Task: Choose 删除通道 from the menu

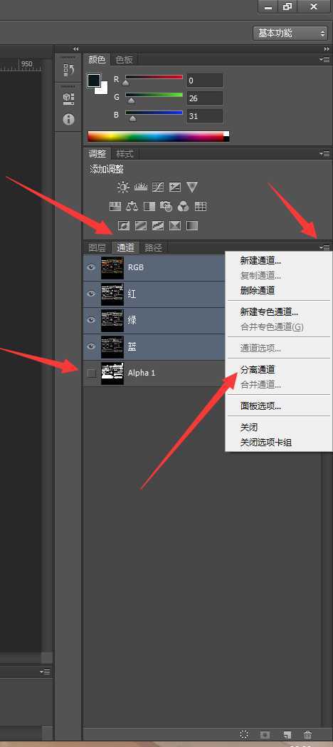Action: pos(279,290)
